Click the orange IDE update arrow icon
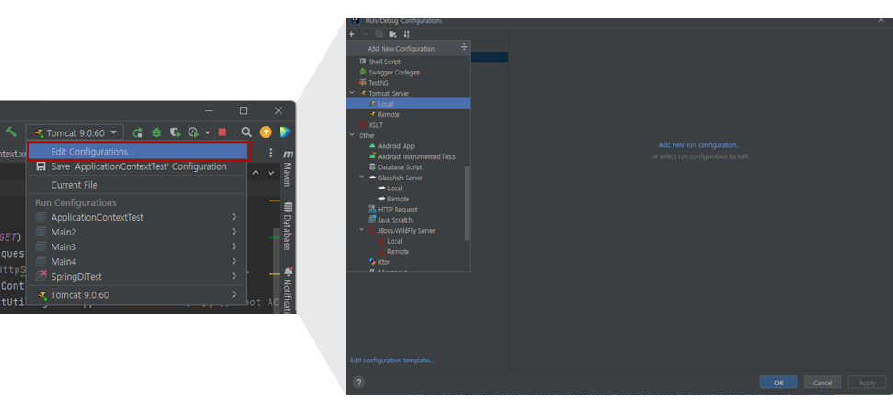Image resolution: width=893 pixels, height=401 pixels. click(x=266, y=132)
